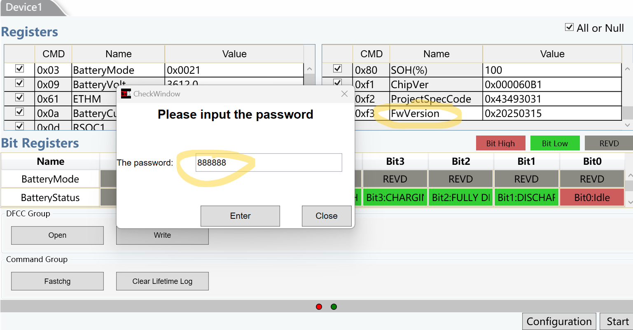Viewport: 633px width, 330px height.
Task: Select the SOH(%) value 100 cell
Action: click(552, 70)
